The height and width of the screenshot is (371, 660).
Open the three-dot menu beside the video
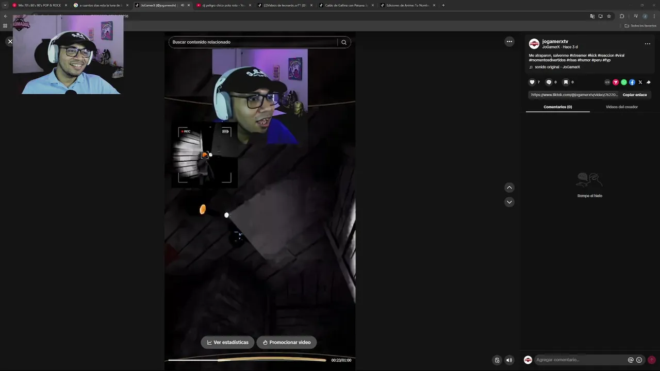click(509, 42)
